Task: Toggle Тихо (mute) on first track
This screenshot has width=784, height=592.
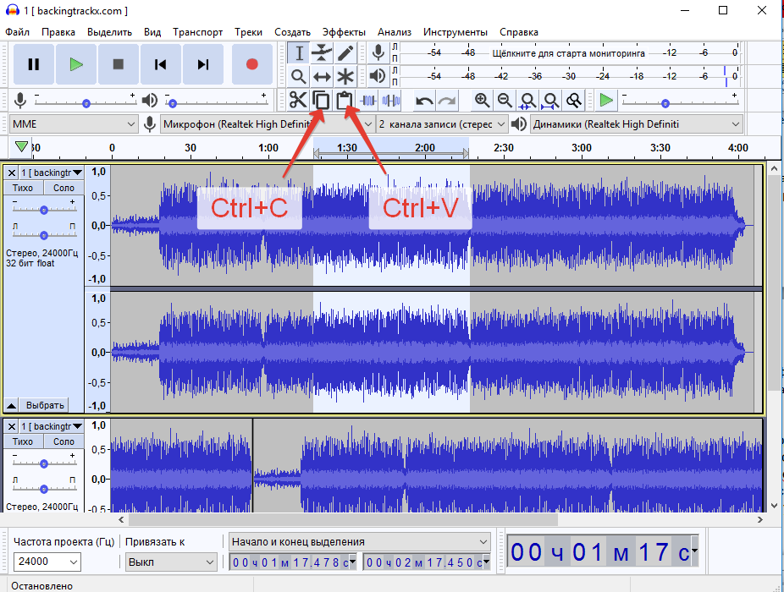Action: point(24,188)
